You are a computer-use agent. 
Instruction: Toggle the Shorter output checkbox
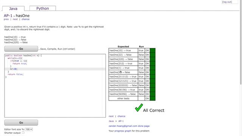[x=23, y=133]
